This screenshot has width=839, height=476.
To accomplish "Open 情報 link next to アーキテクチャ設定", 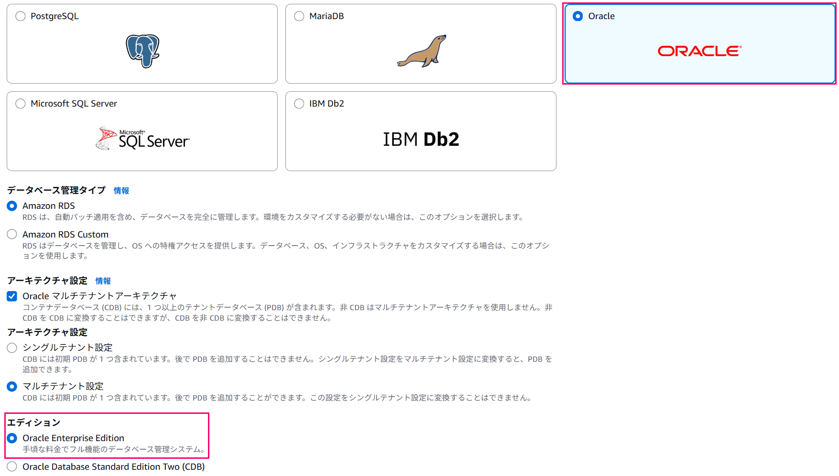I will pos(103,281).
